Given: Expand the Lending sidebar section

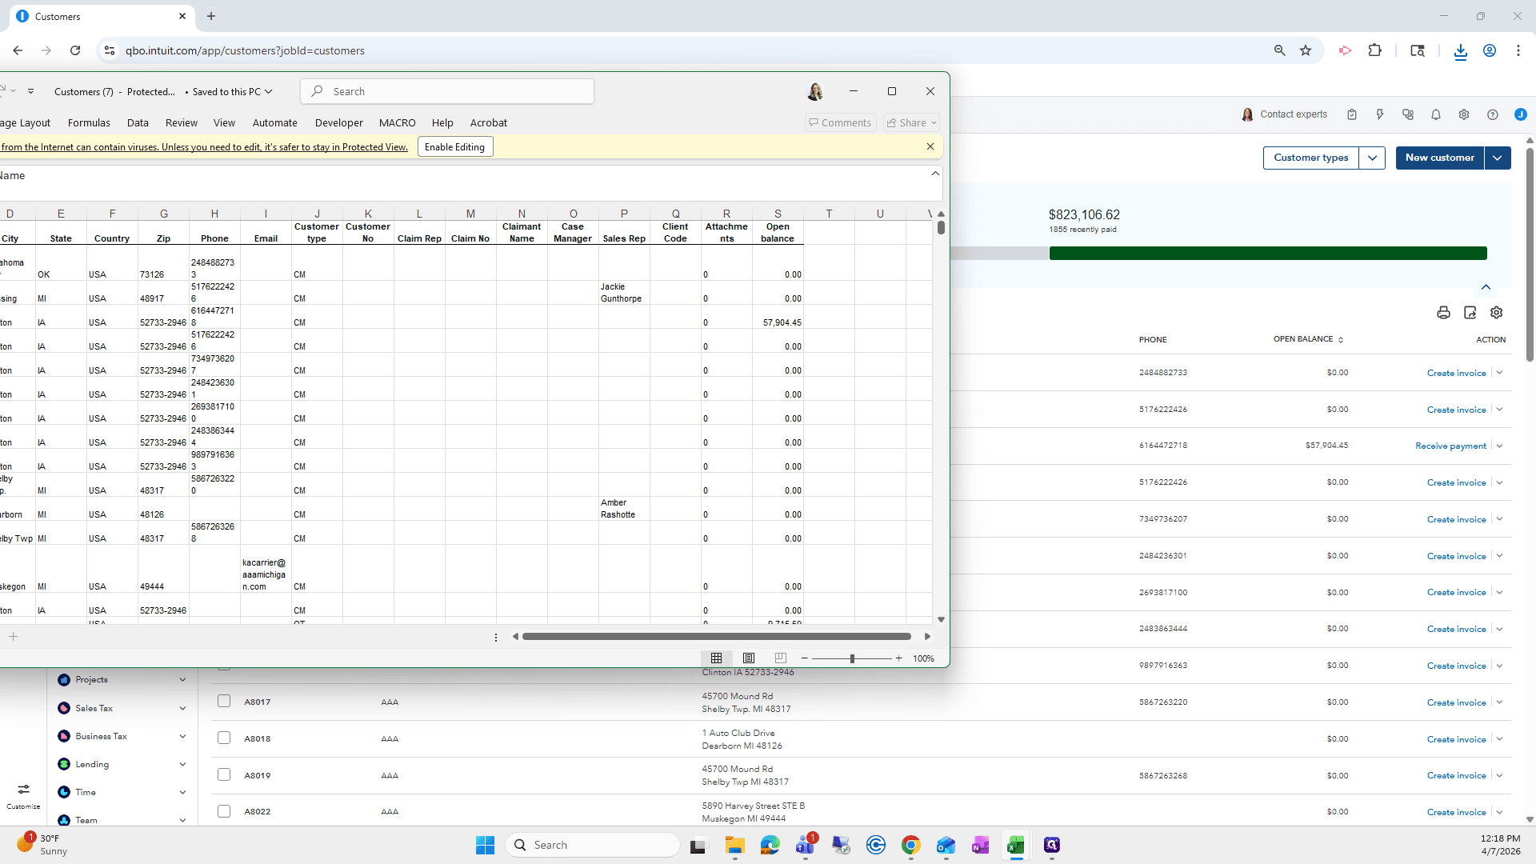Looking at the screenshot, I should 182,764.
